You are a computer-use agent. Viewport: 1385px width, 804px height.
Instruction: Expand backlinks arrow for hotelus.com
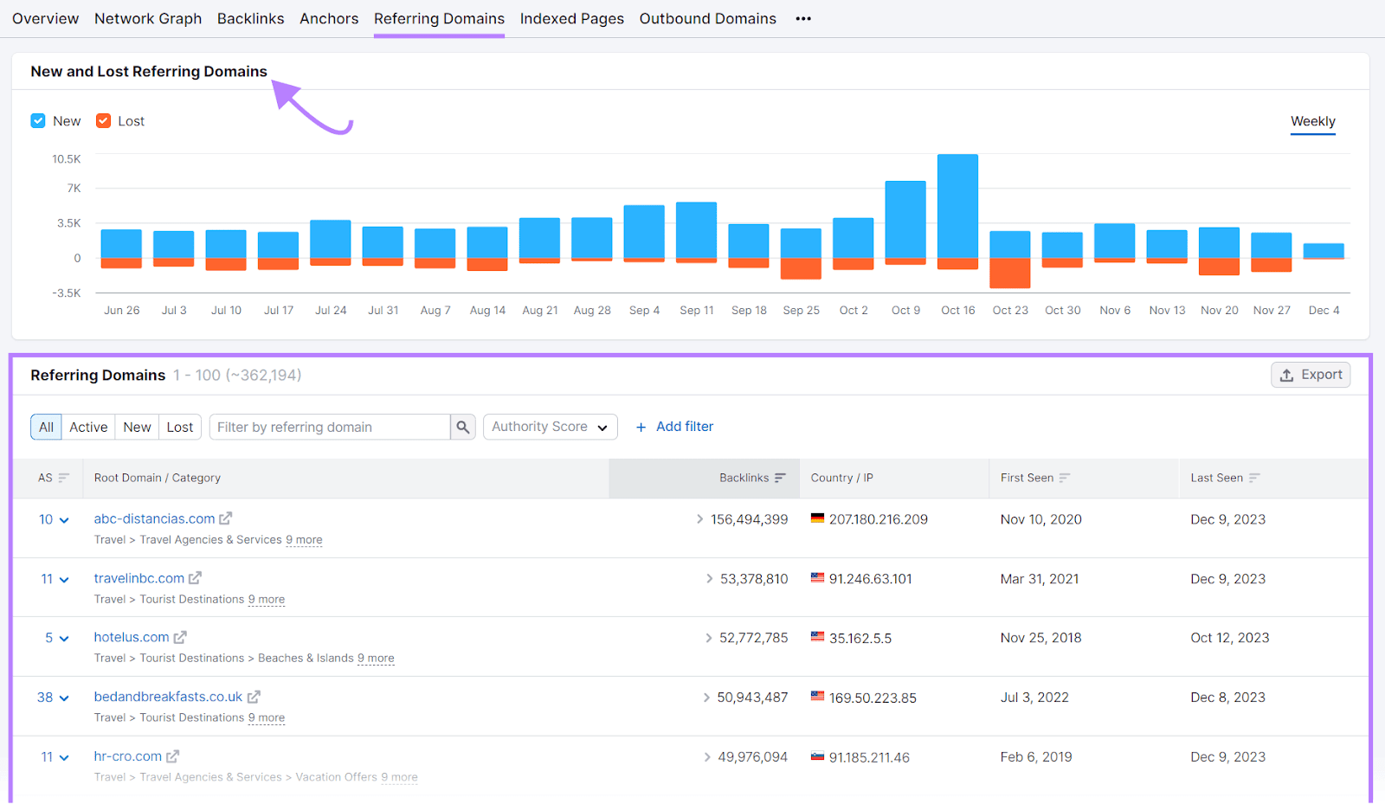pos(708,638)
